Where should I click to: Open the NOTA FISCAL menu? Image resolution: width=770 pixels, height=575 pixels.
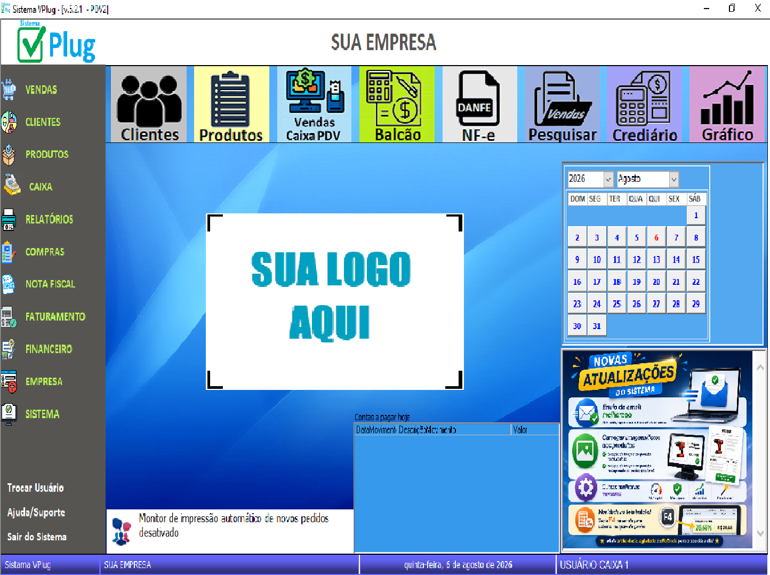[x=50, y=284]
